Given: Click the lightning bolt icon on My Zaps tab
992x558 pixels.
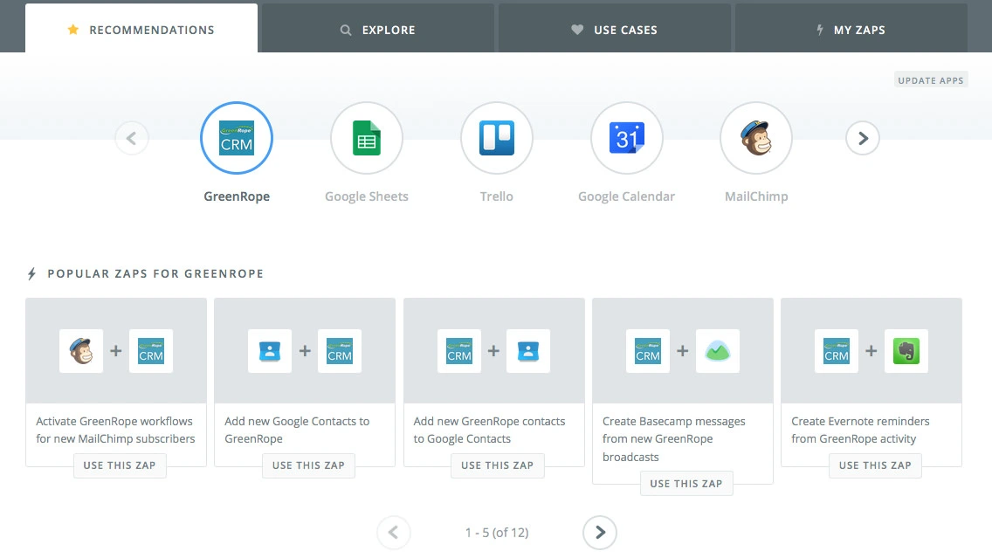Looking at the screenshot, I should click(x=820, y=30).
